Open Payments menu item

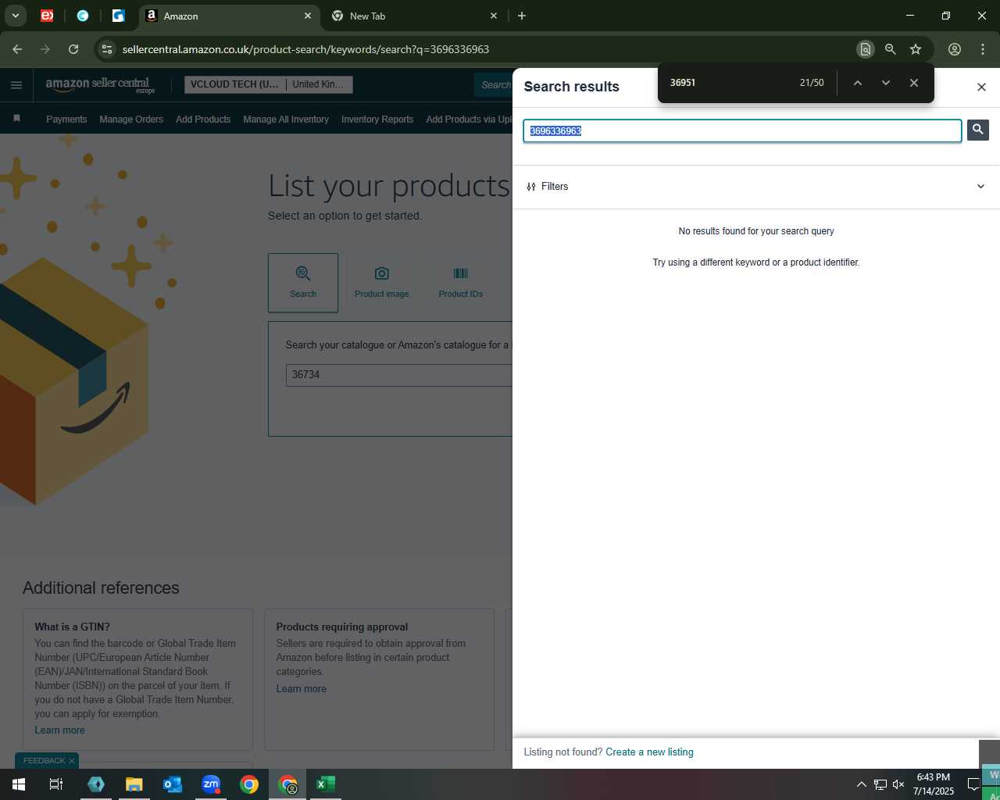(66, 120)
